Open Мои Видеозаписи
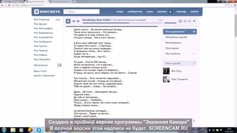 pyautogui.click(x=43, y=33)
